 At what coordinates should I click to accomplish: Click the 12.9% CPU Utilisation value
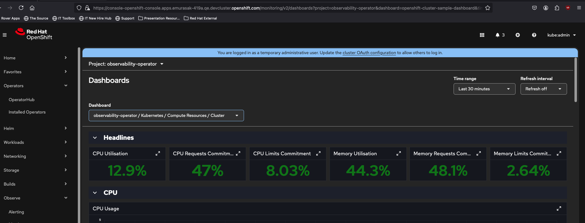pyautogui.click(x=127, y=170)
